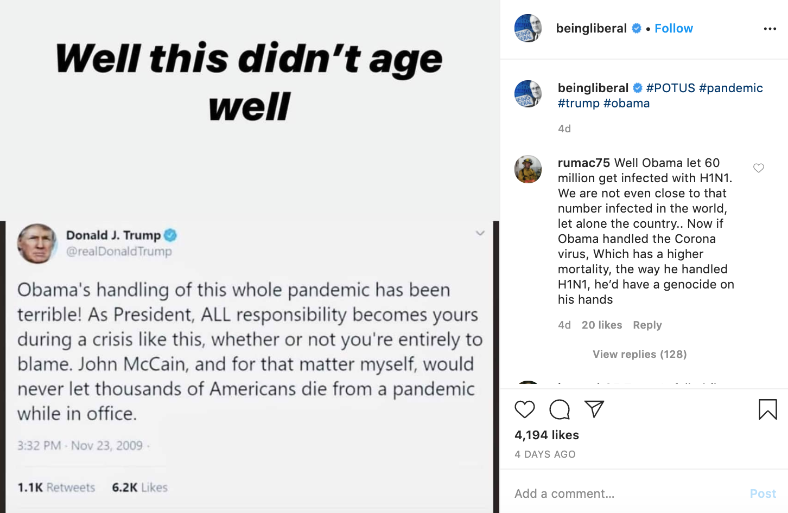788x513 pixels.
Task: Click the verified badge next to the header's beingliberal
Action: [637, 28]
